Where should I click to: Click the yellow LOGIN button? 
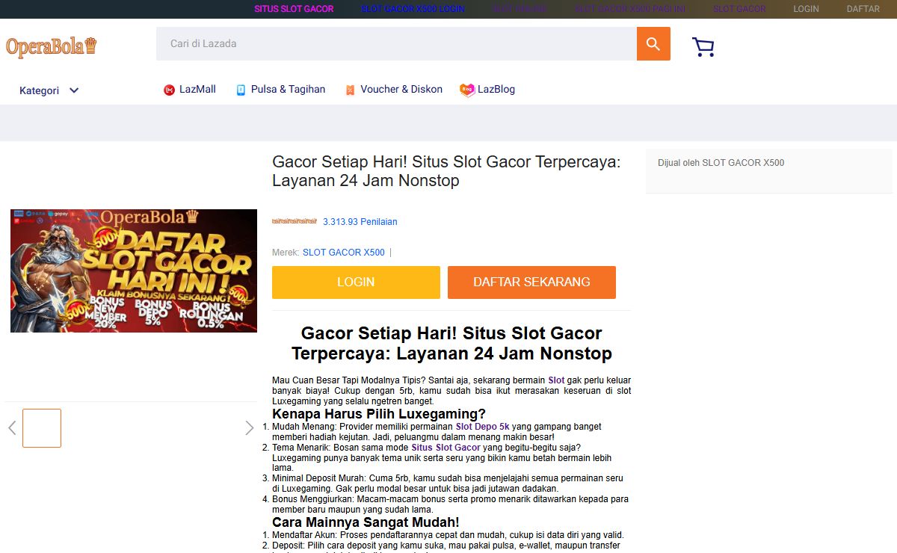click(356, 282)
